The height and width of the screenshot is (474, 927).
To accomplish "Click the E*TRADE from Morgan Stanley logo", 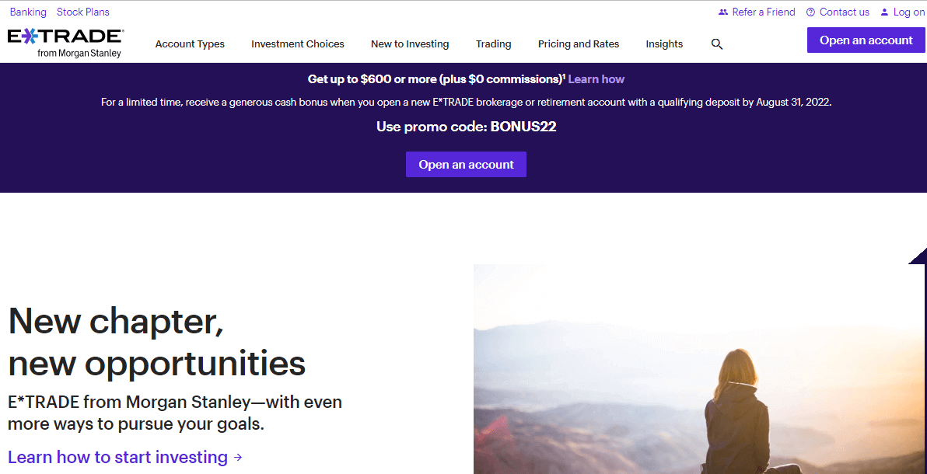I will click(x=66, y=39).
